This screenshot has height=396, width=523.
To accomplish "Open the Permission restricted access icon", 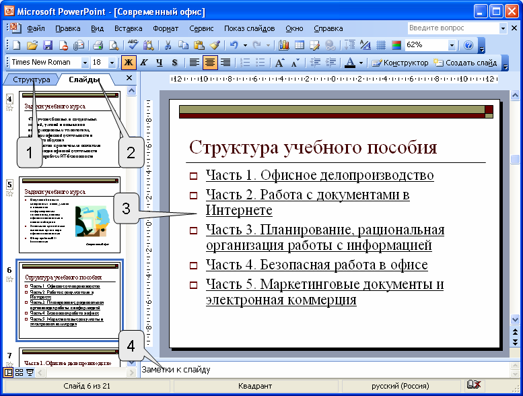I will coord(63,45).
